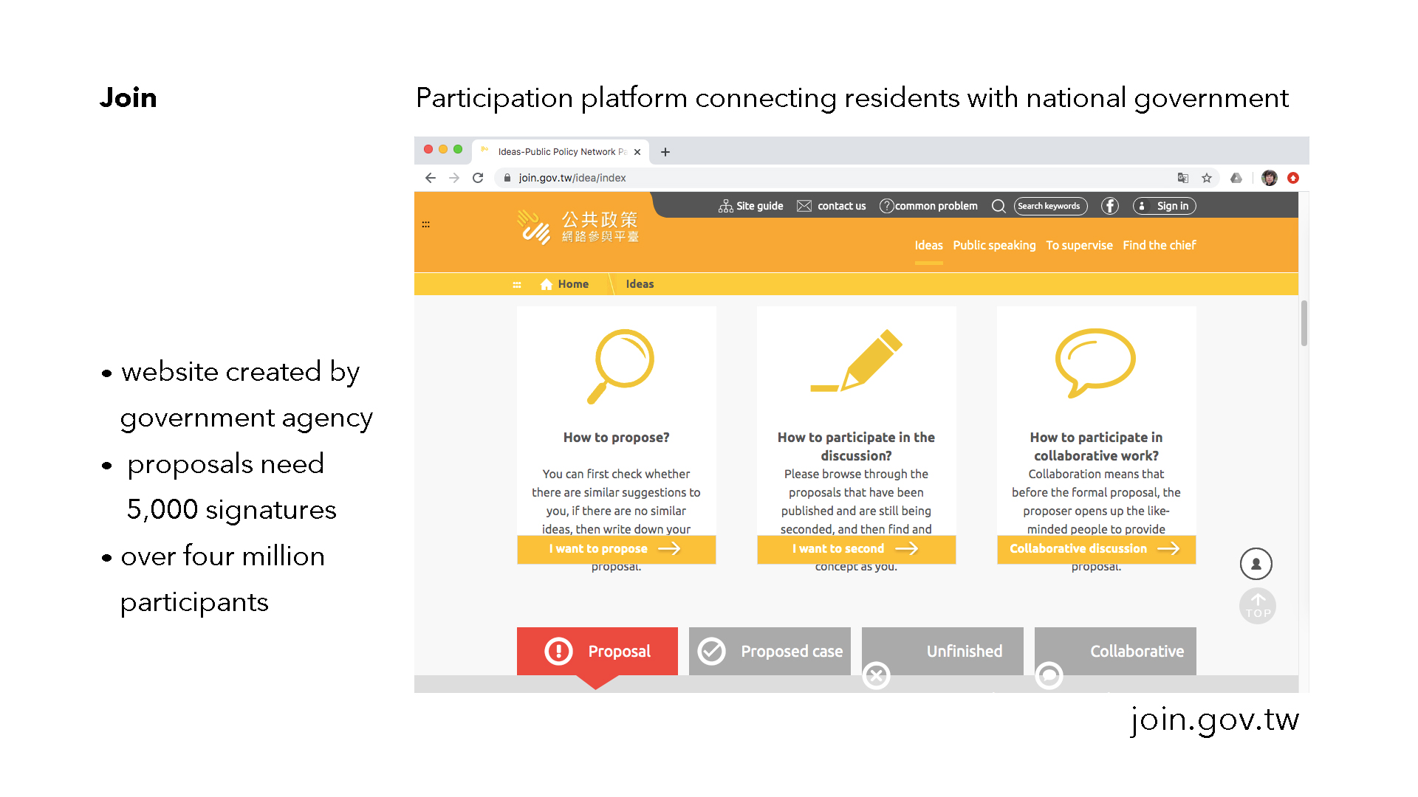Select the red Proposal tab
The image size is (1418, 797).
click(597, 651)
